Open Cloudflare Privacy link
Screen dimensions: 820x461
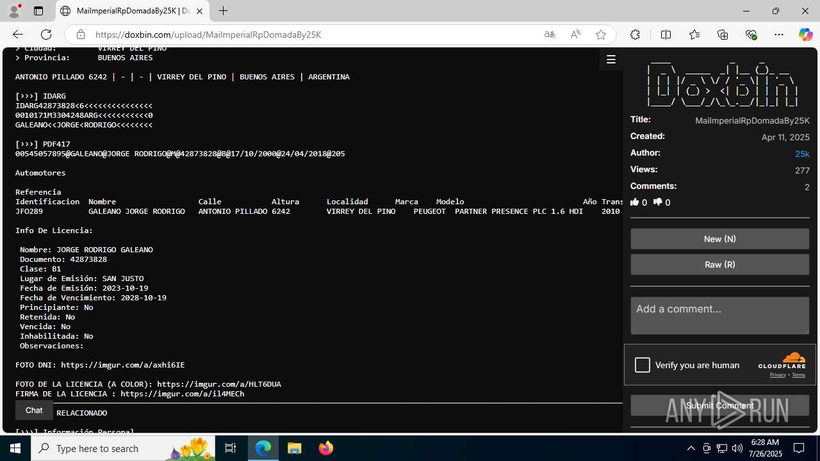(778, 375)
